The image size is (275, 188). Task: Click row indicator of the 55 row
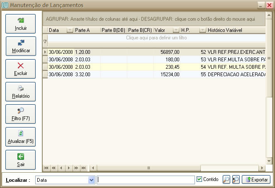[45, 75]
